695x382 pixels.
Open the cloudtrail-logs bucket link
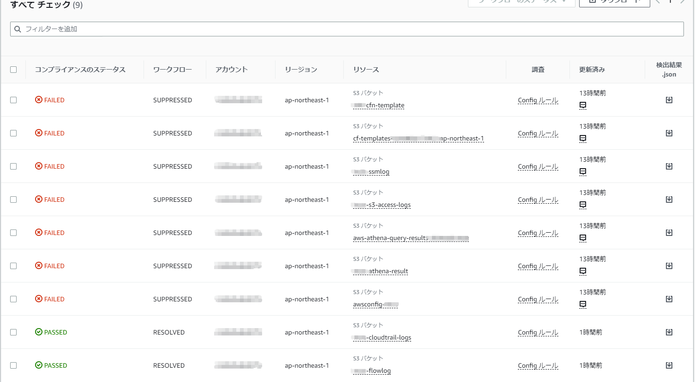[x=382, y=338]
